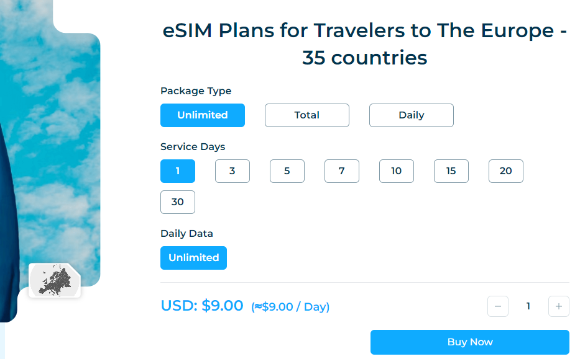
Task: Select the Unlimited package type
Action: point(203,115)
